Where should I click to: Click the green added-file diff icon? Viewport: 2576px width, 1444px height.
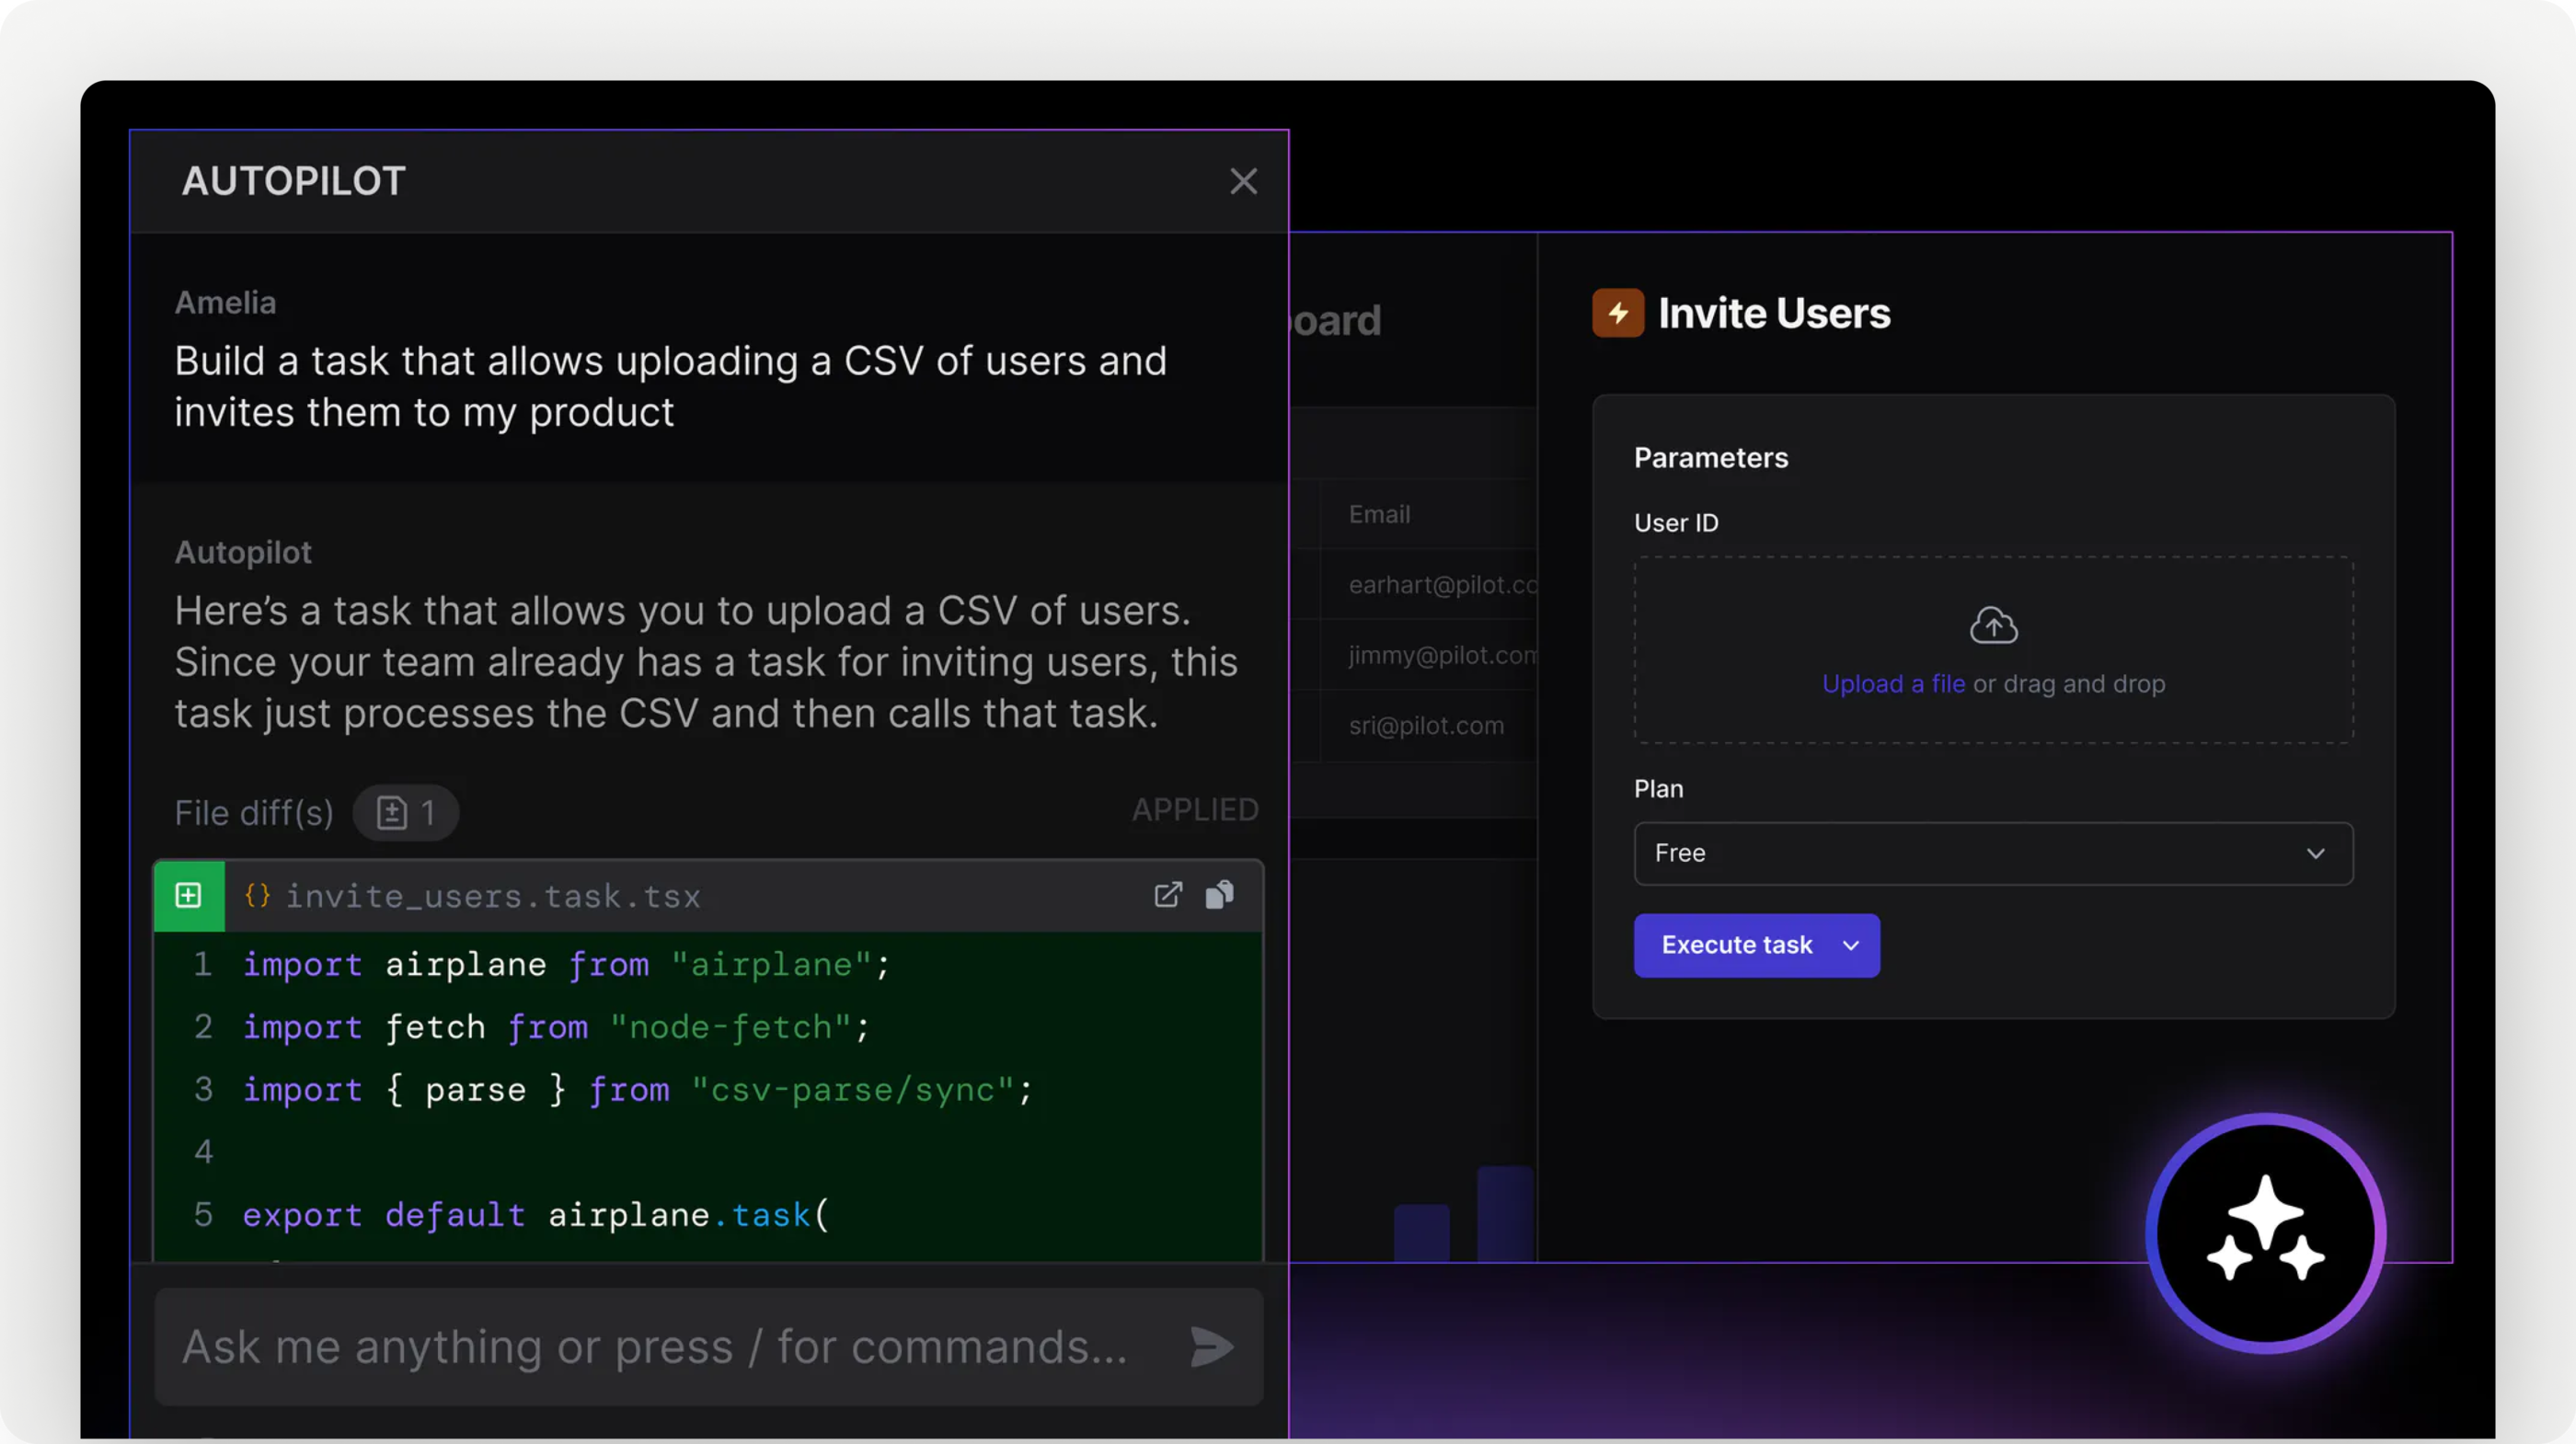189,895
